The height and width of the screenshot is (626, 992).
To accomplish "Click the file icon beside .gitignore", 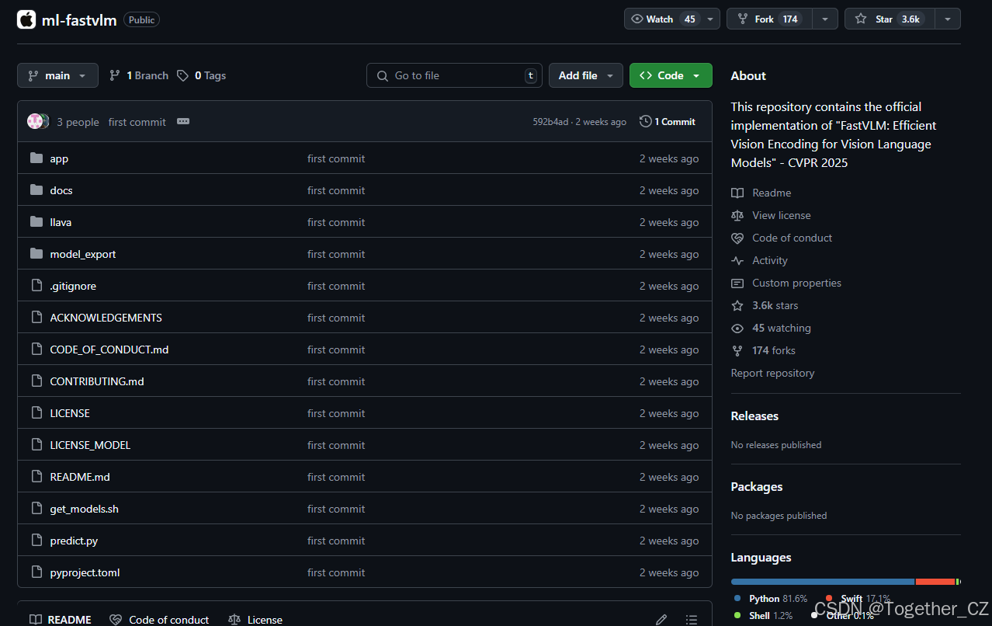I will click(x=36, y=286).
